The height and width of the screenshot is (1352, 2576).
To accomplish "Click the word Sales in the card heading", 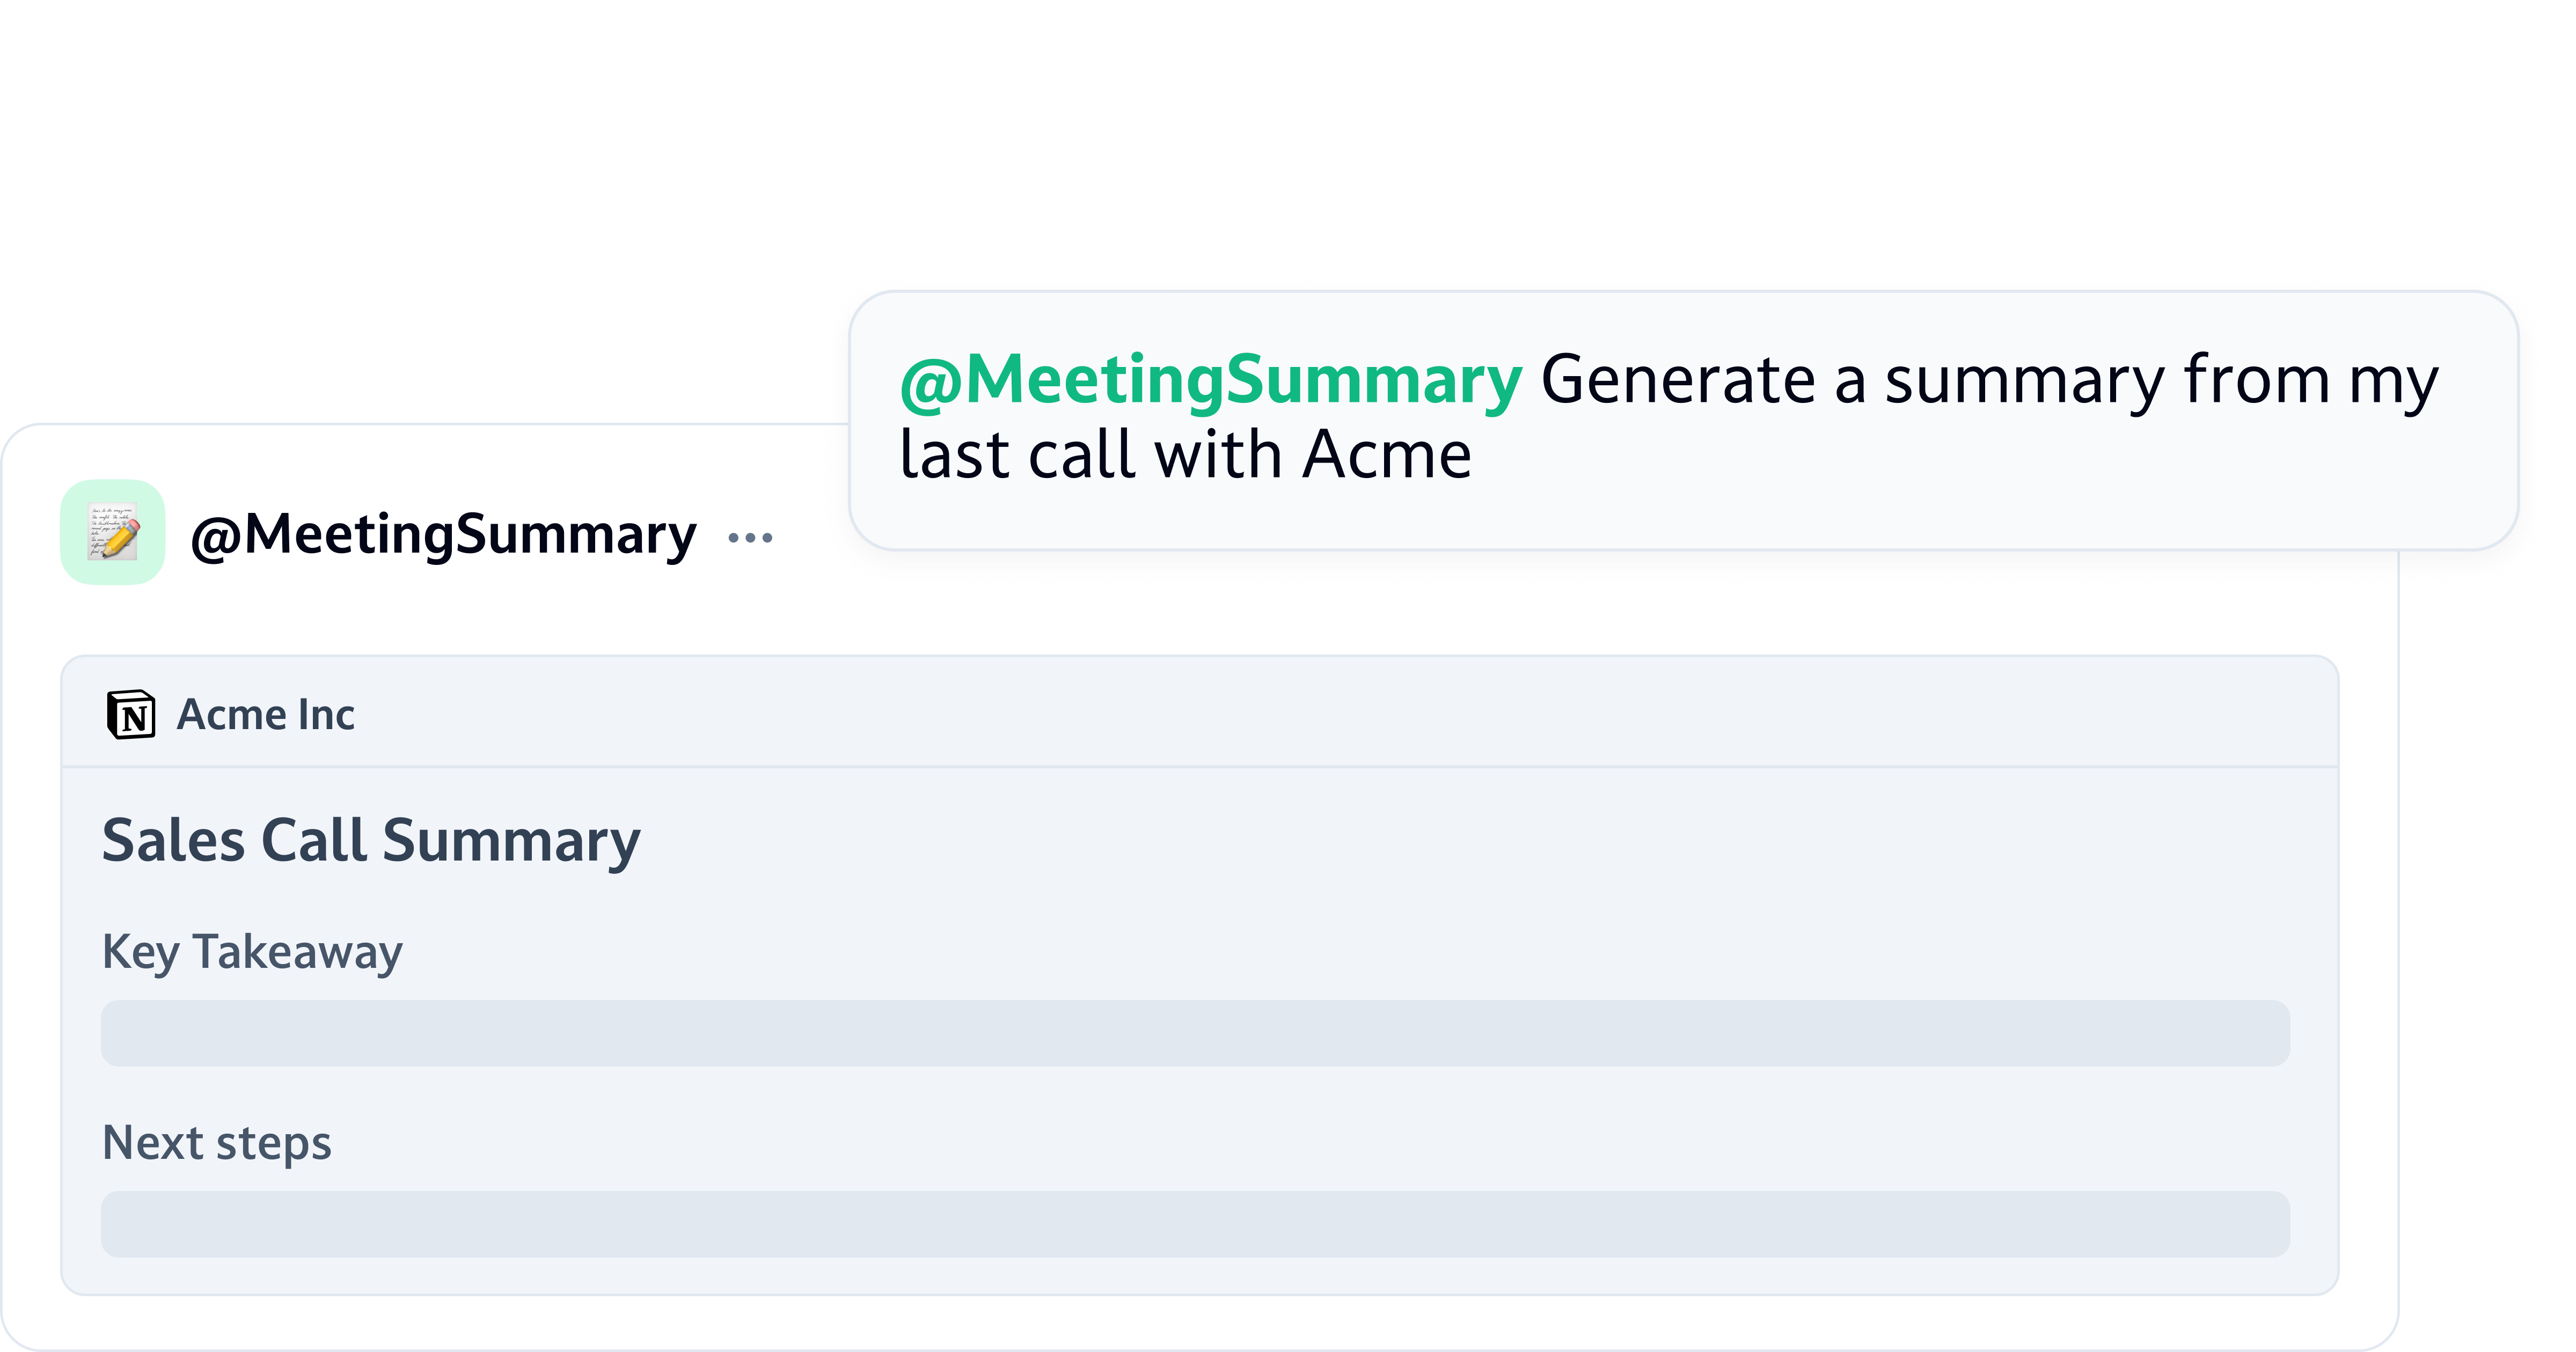I will coord(173,840).
